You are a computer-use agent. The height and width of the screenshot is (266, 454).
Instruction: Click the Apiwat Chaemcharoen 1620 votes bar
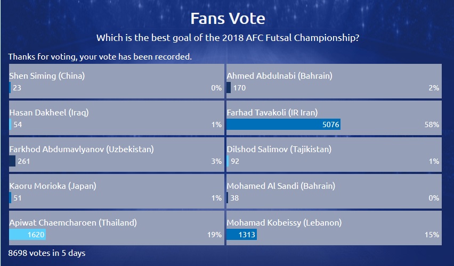click(28, 235)
